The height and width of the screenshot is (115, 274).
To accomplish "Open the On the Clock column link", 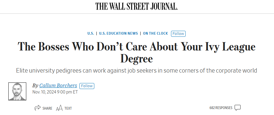I will [155, 33].
